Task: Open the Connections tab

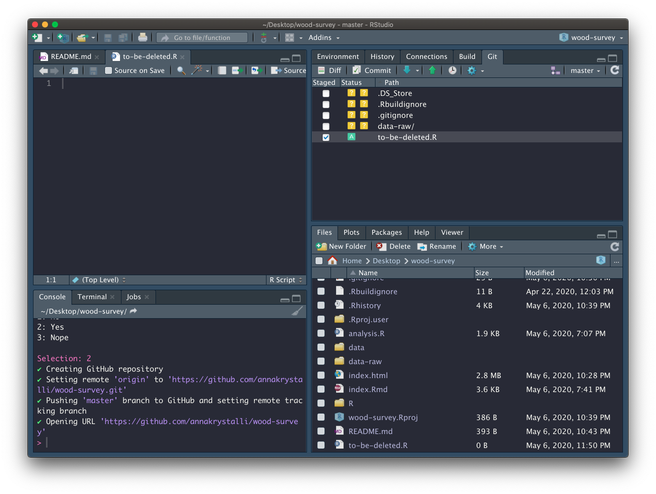Action: click(x=426, y=56)
